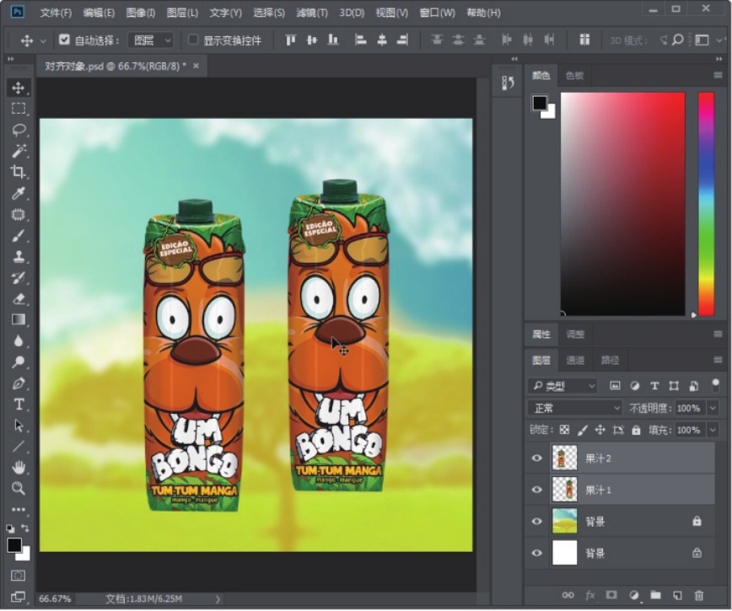Click the align left edges button
732x611 pixels.
tap(360, 40)
